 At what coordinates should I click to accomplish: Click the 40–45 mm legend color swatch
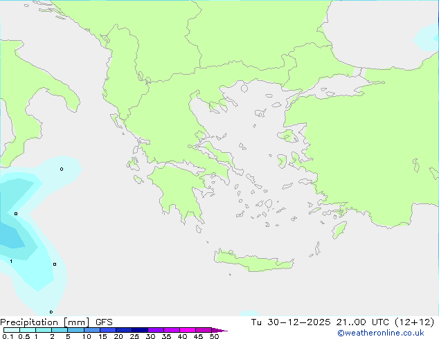click(188, 330)
